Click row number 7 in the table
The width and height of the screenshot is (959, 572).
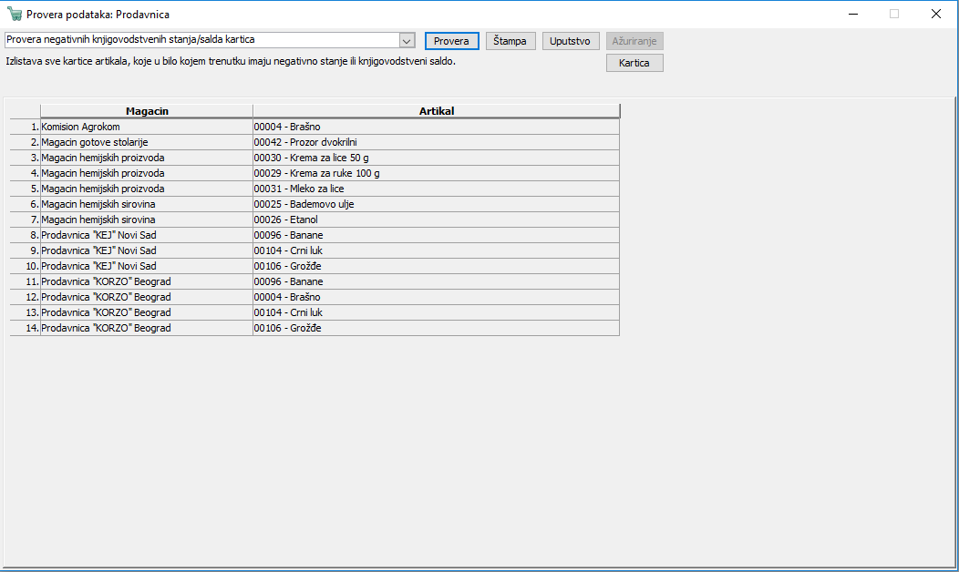(26, 220)
